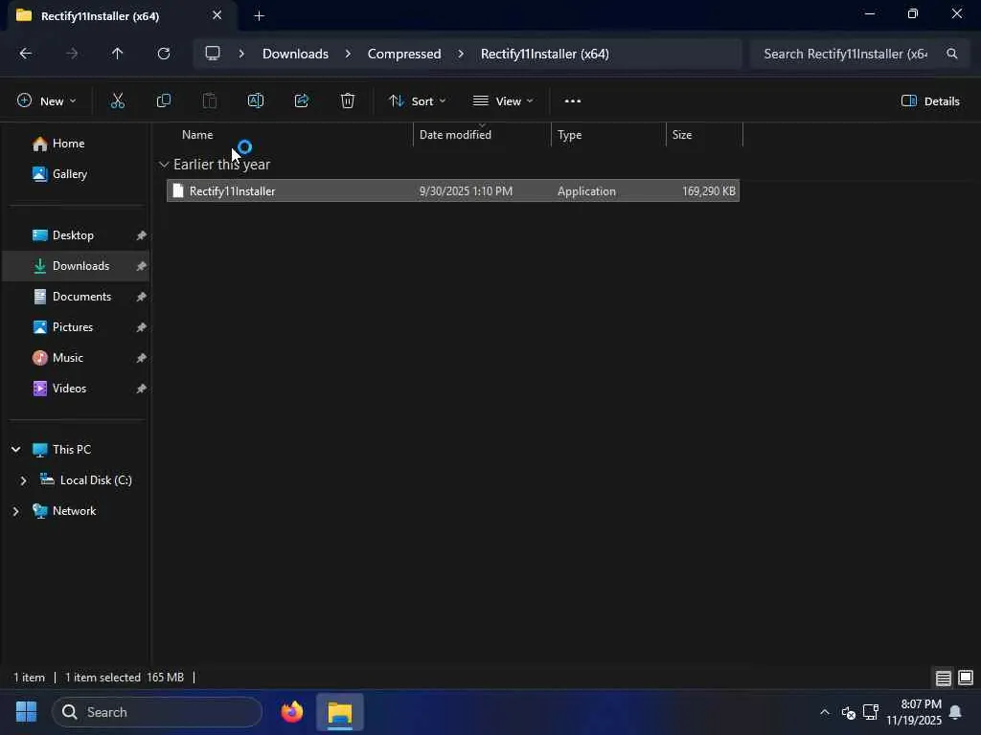Viewport: 981px width, 735px height.
Task: Click the This PC monitor icon in address bar
Action: (x=213, y=54)
